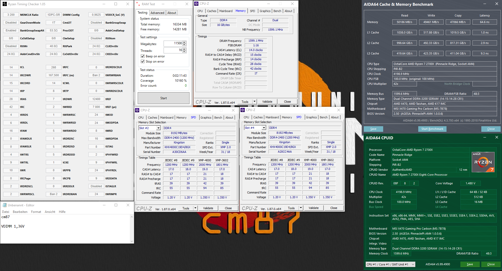Open Bench tab in Slot #4 CPU-Z window

pyautogui.click(x=323, y=117)
